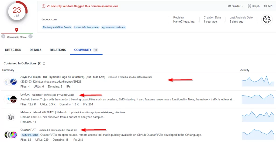Image resolution: width=276 pixels, height=142 pixels.
Task: Click the Summary column header
Action: pos(8,70)
